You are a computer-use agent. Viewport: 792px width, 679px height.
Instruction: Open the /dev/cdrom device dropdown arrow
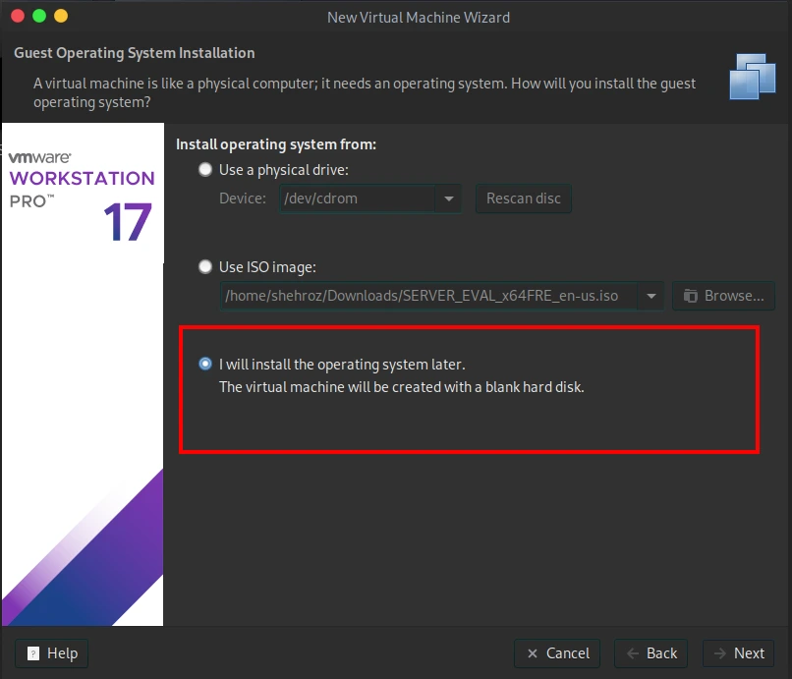(x=448, y=198)
